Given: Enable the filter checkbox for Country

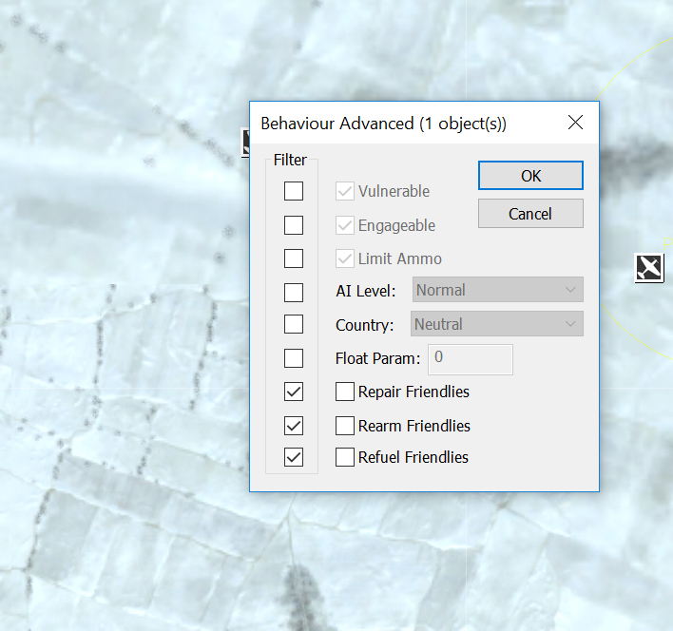Looking at the screenshot, I should (x=294, y=324).
